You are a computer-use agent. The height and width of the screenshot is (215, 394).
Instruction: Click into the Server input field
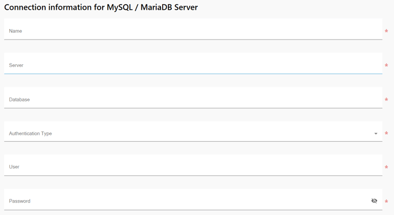coord(193,63)
